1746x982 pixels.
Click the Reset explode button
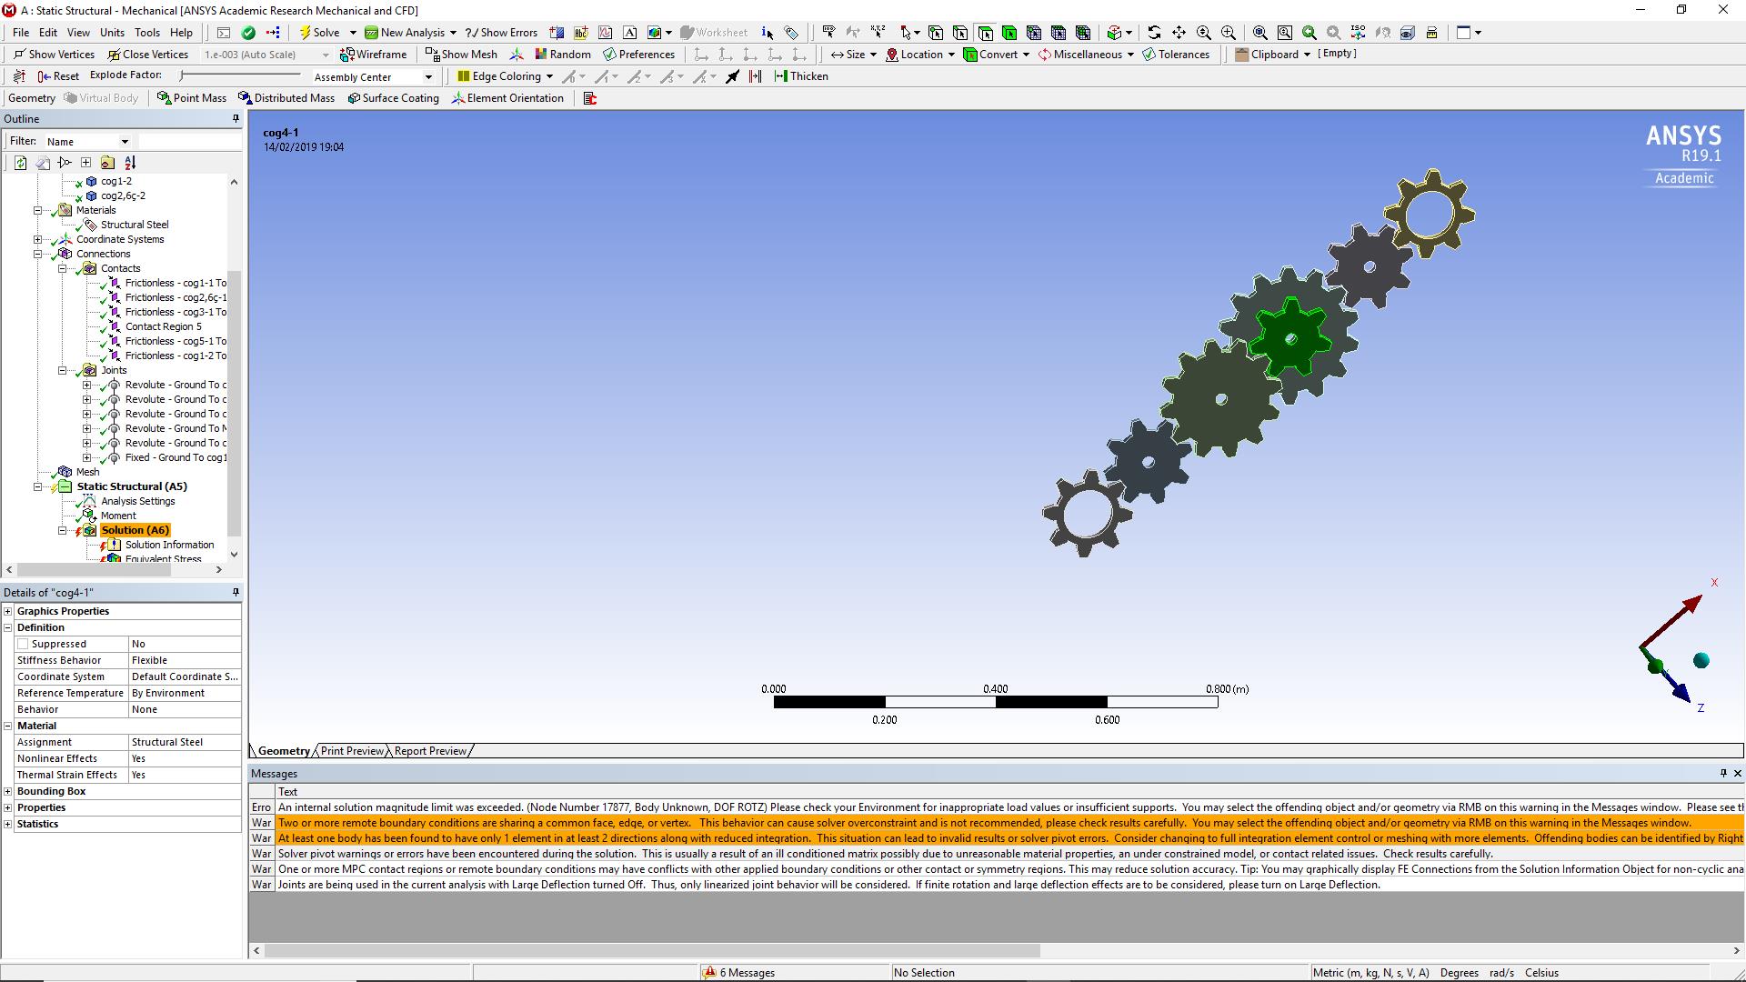58,76
